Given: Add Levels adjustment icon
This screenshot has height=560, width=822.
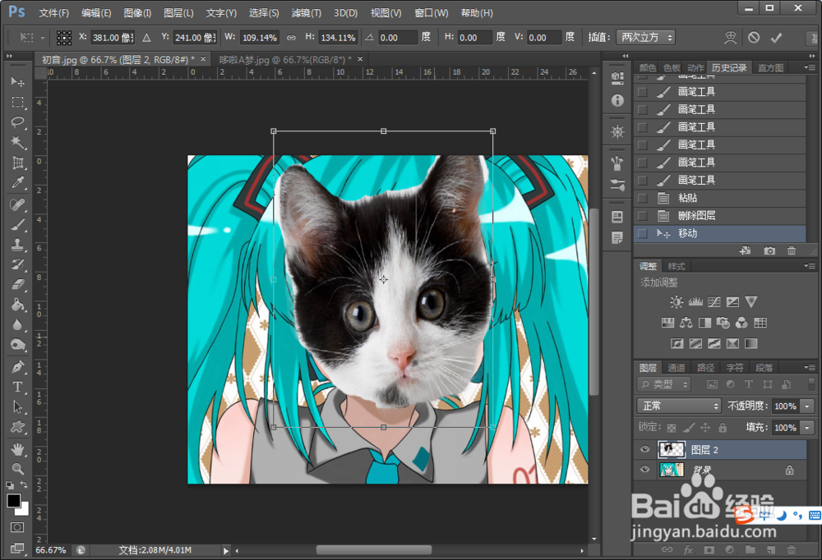Looking at the screenshot, I should point(695,301).
